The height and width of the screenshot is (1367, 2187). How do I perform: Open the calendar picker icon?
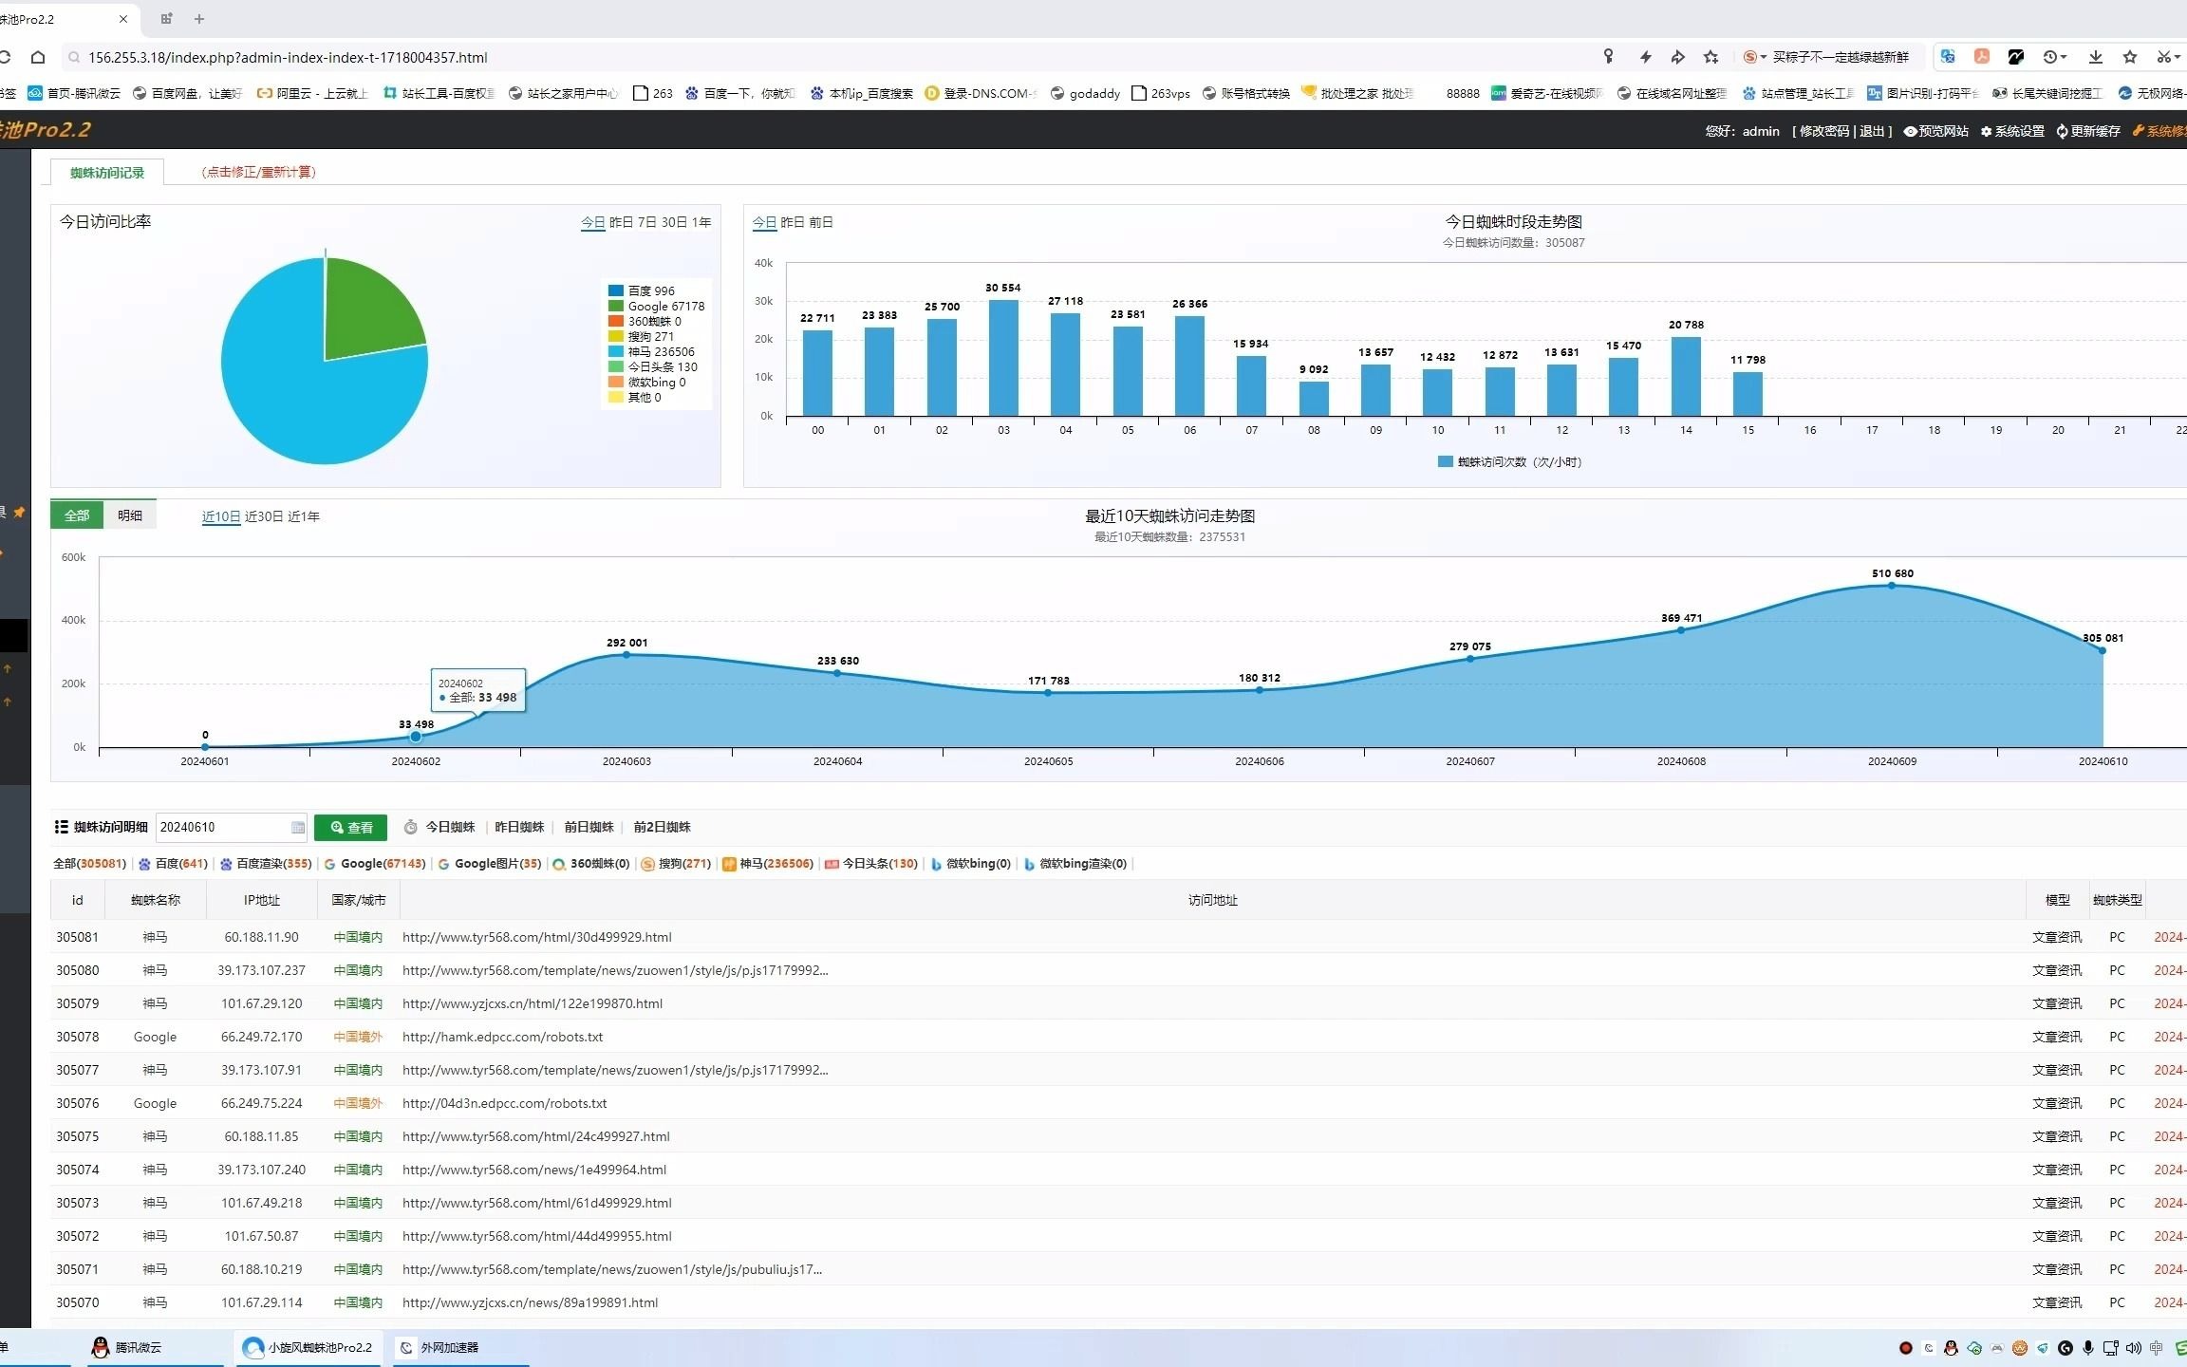pyautogui.click(x=298, y=827)
